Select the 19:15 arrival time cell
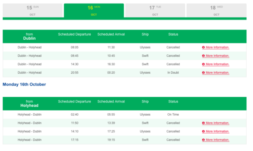Viewport: 253px width, 151px height. point(111,140)
